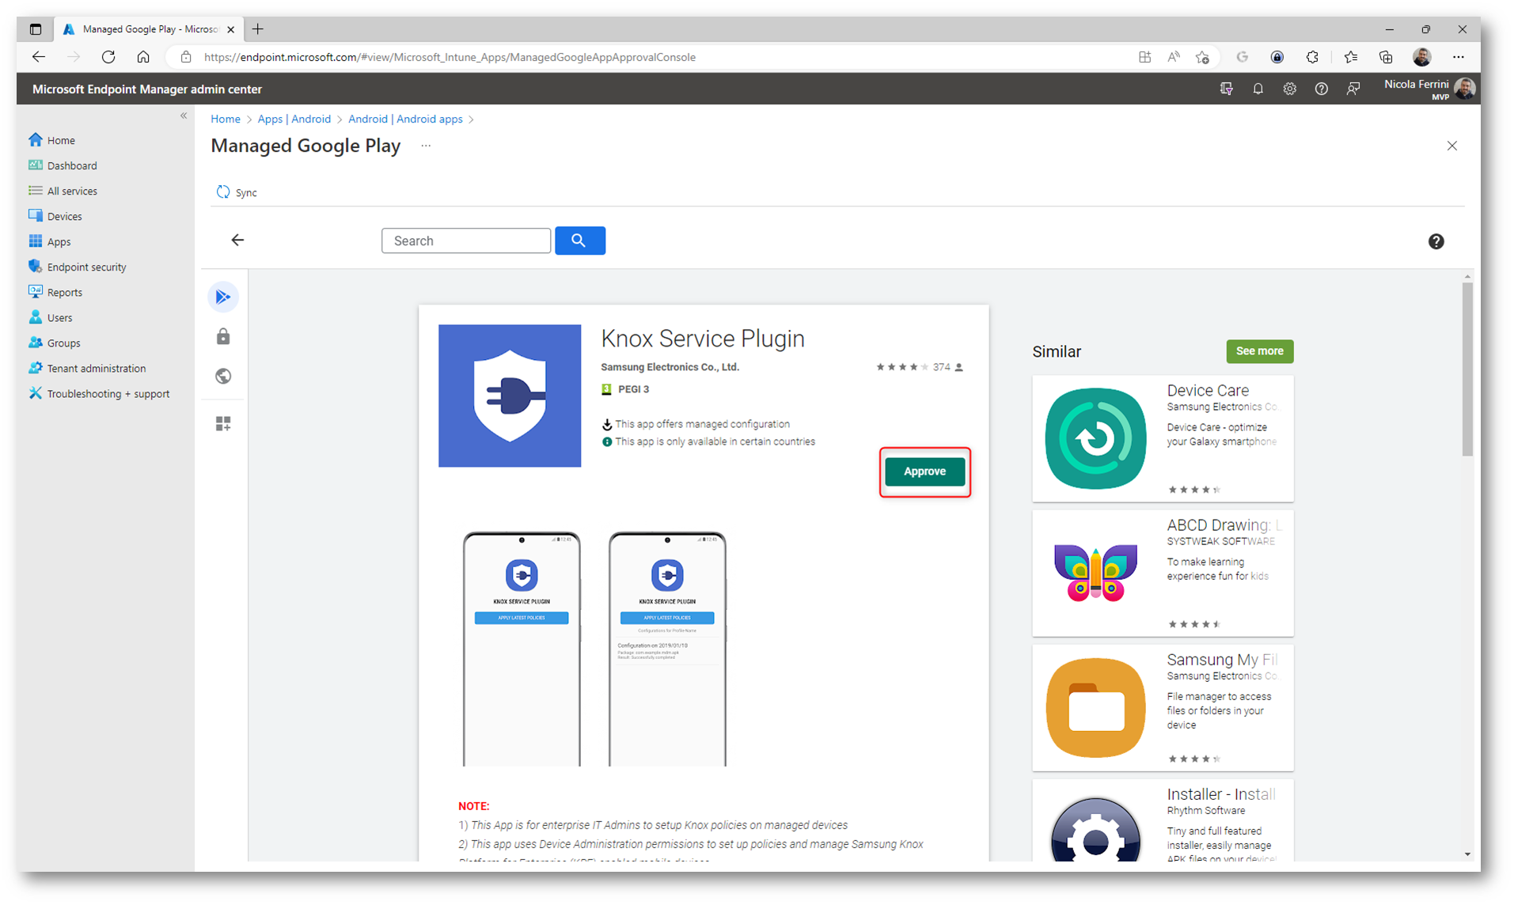The height and width of the screenshot is (905, 1514).
Task: Open the Samsung My Files app card
Action: pyautogui.click(x=1163, y=707)
